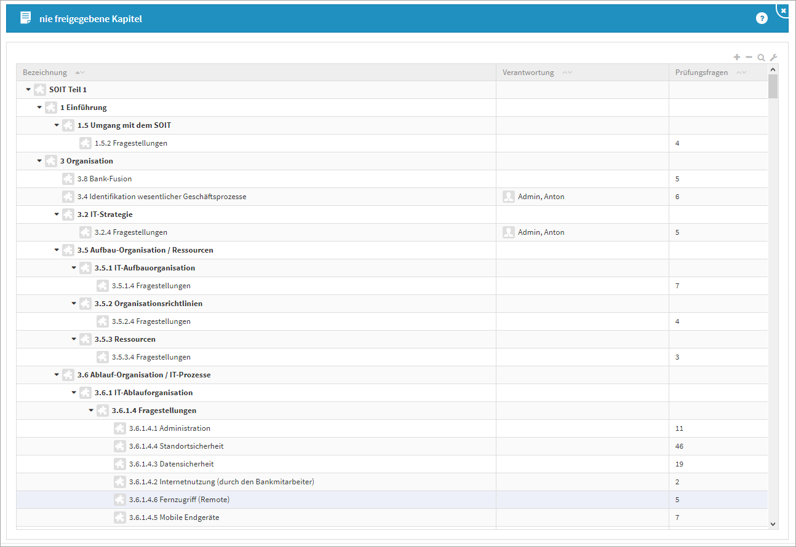Screen dimensions: 796x547
Task: Collapse the 3 Organisation branch
Action: click(39, 161)
